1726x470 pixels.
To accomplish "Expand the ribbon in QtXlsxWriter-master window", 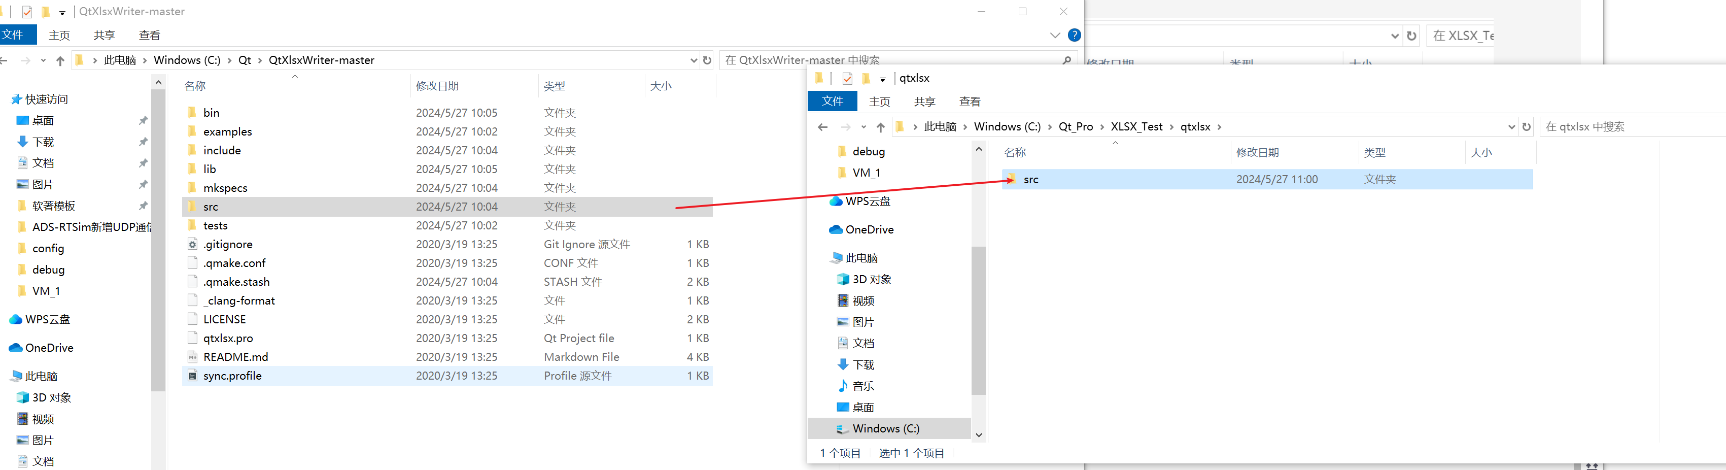I will 1055,35.
